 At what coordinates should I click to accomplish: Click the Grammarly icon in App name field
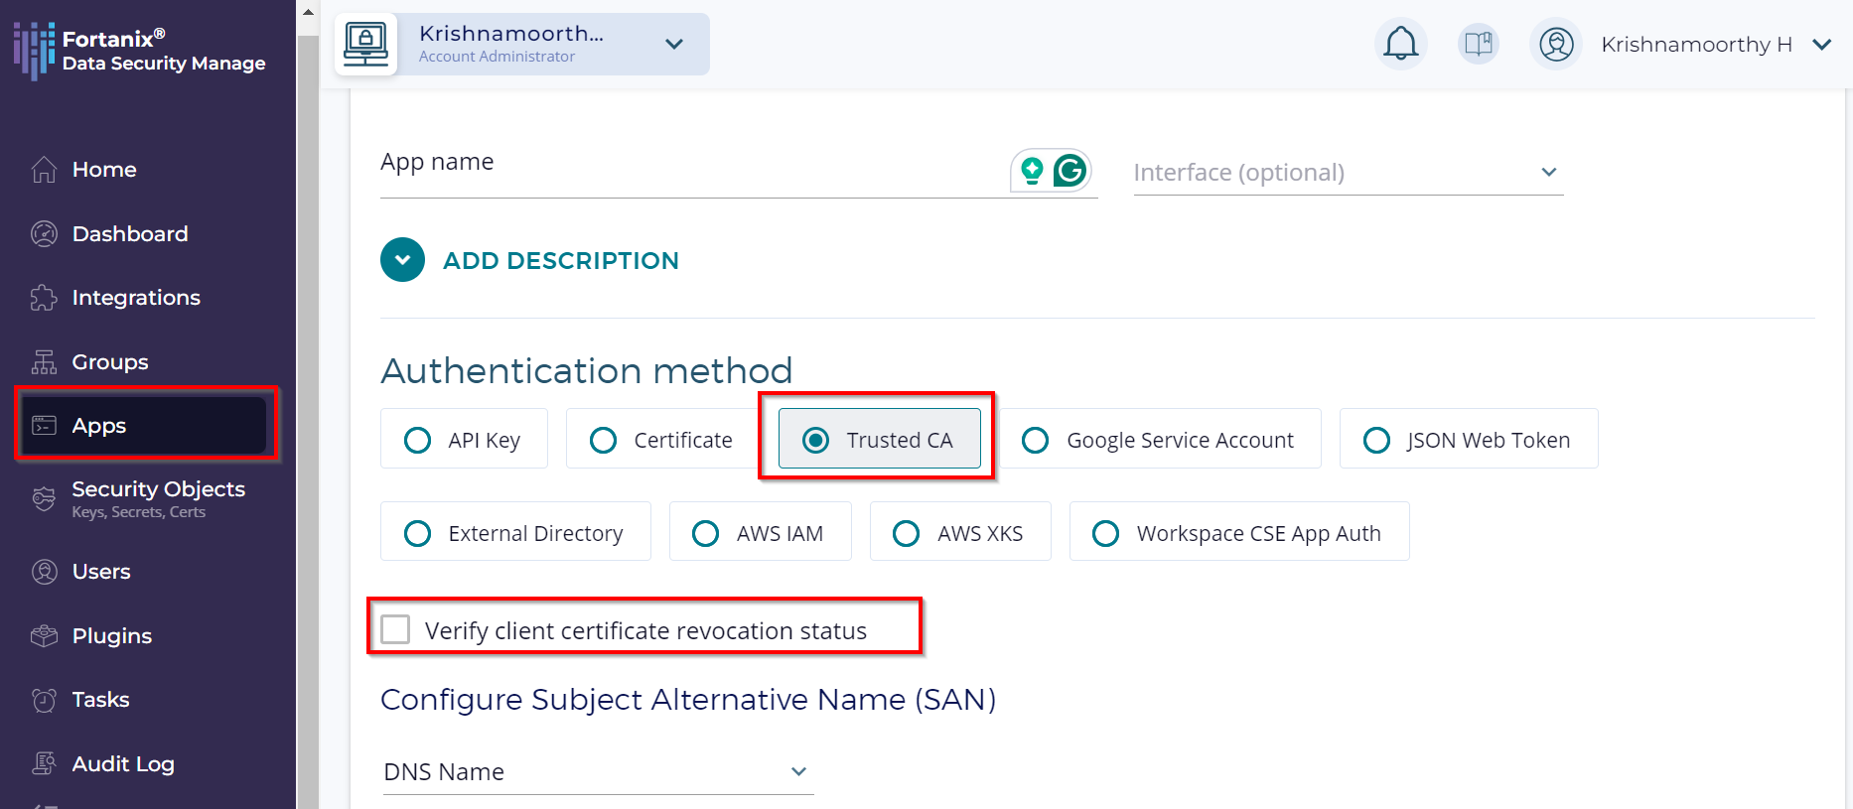pyautogui.click(x=1069, y=171)
